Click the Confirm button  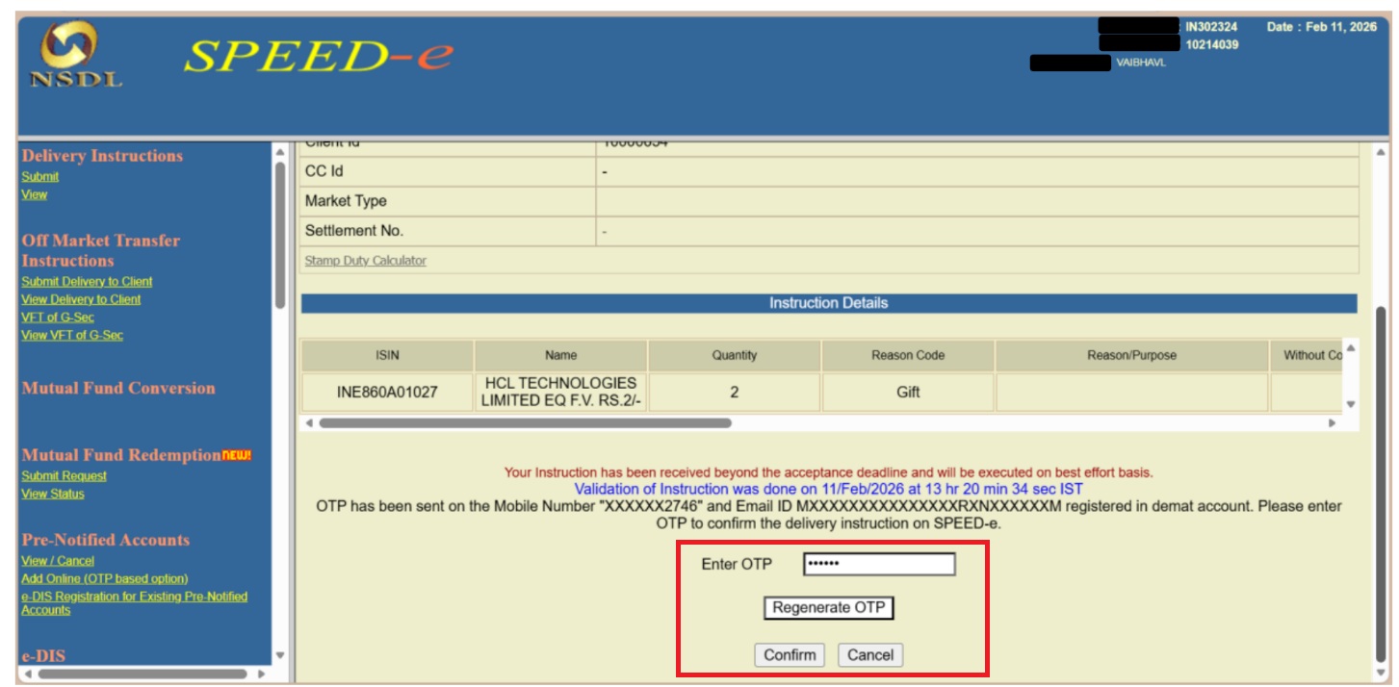point(790,655)
